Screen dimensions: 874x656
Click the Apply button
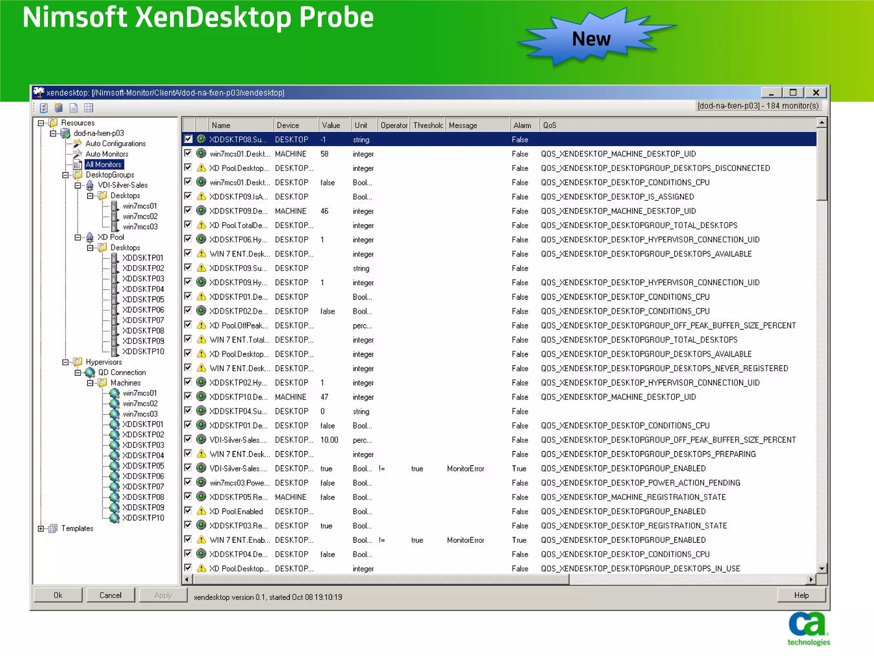(163, 595)
